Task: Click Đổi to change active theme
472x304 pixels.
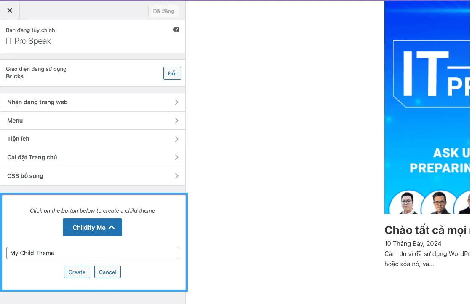Action: click(172, 73)
